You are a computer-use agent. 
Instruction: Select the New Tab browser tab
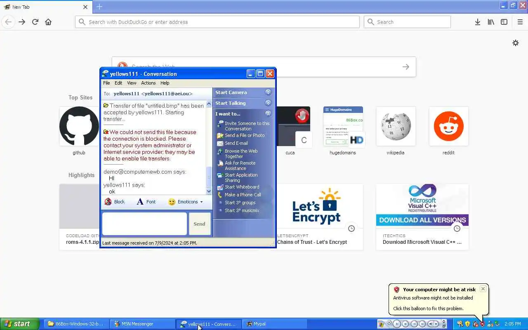click(x=45, y=7)
